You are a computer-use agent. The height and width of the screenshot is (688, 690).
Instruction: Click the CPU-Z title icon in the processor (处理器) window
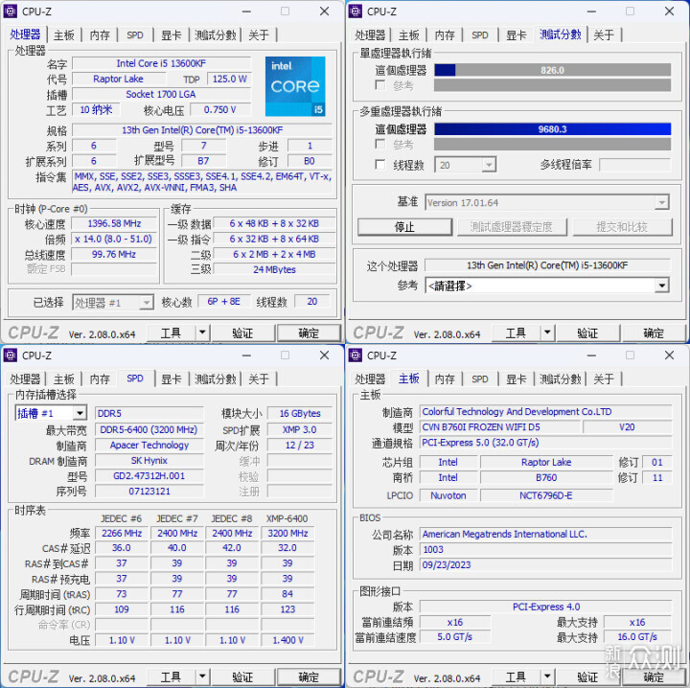click(x=11, y=11)
